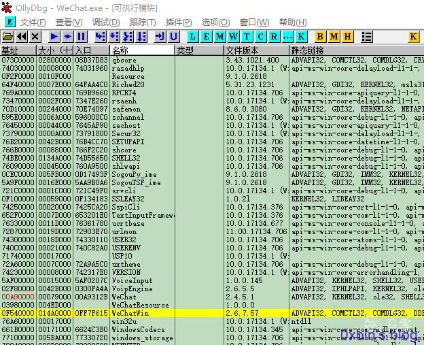The height and width of the screenshot is (345, 424).
Task: Sort by the 类型 column header
Action: (199, 50)
